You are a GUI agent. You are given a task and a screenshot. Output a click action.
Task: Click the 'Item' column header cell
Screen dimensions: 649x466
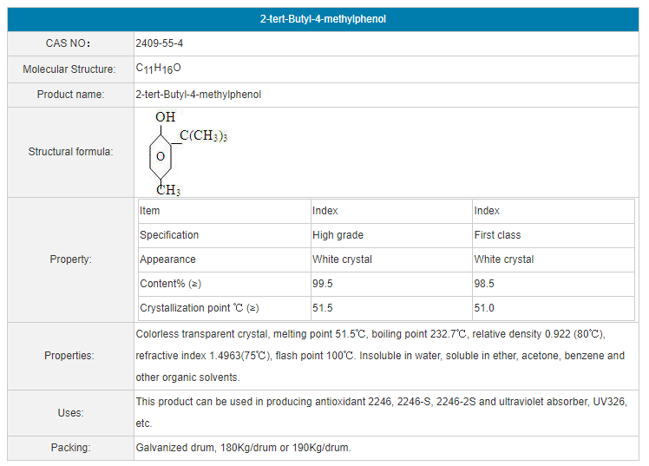click(x=150, y=211)
